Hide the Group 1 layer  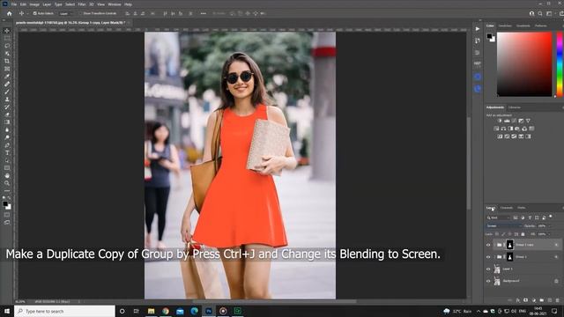click(488, 257)
